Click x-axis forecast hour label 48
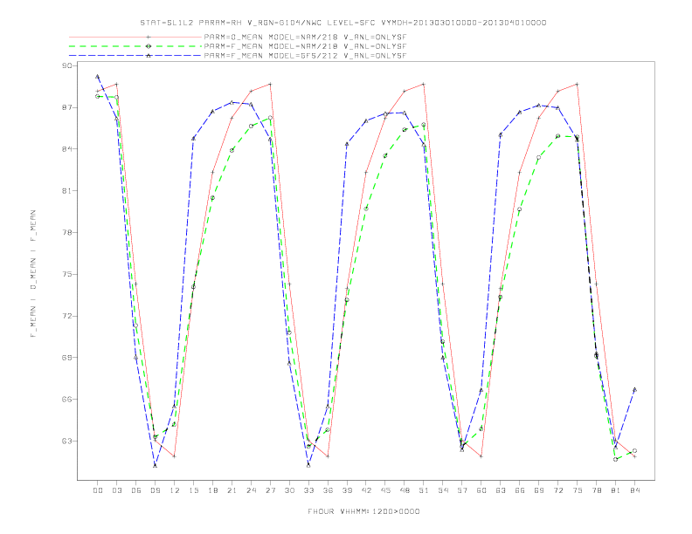The image size is (692, 534). (405, 490)
